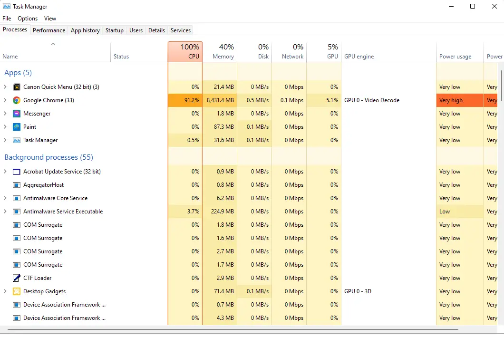
Task: Click the 3.7% CPU value
Action: 193,212
